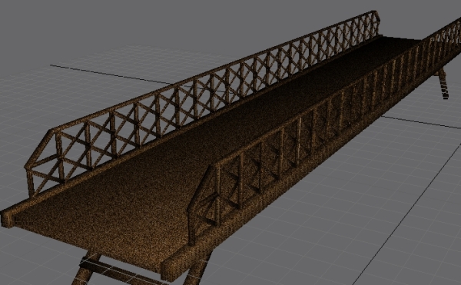
Task: Select the left lattice railing
Action: click(203, 100)
